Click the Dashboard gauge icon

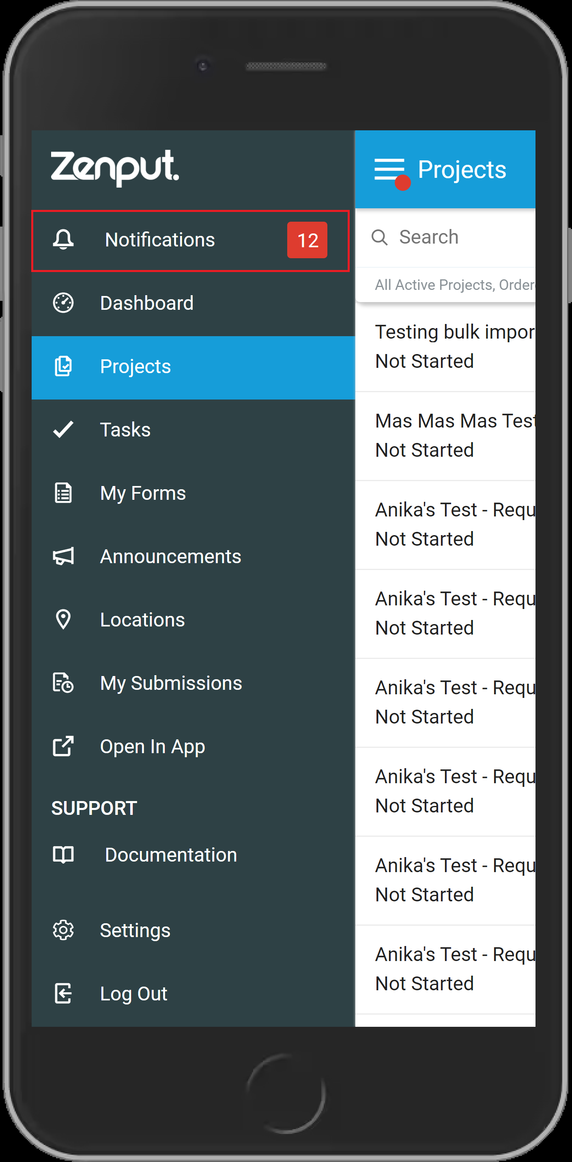point(63,302)
